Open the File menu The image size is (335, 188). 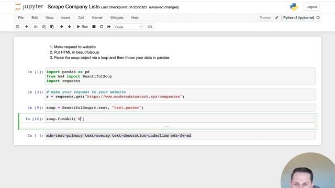(x=21, y=18)
